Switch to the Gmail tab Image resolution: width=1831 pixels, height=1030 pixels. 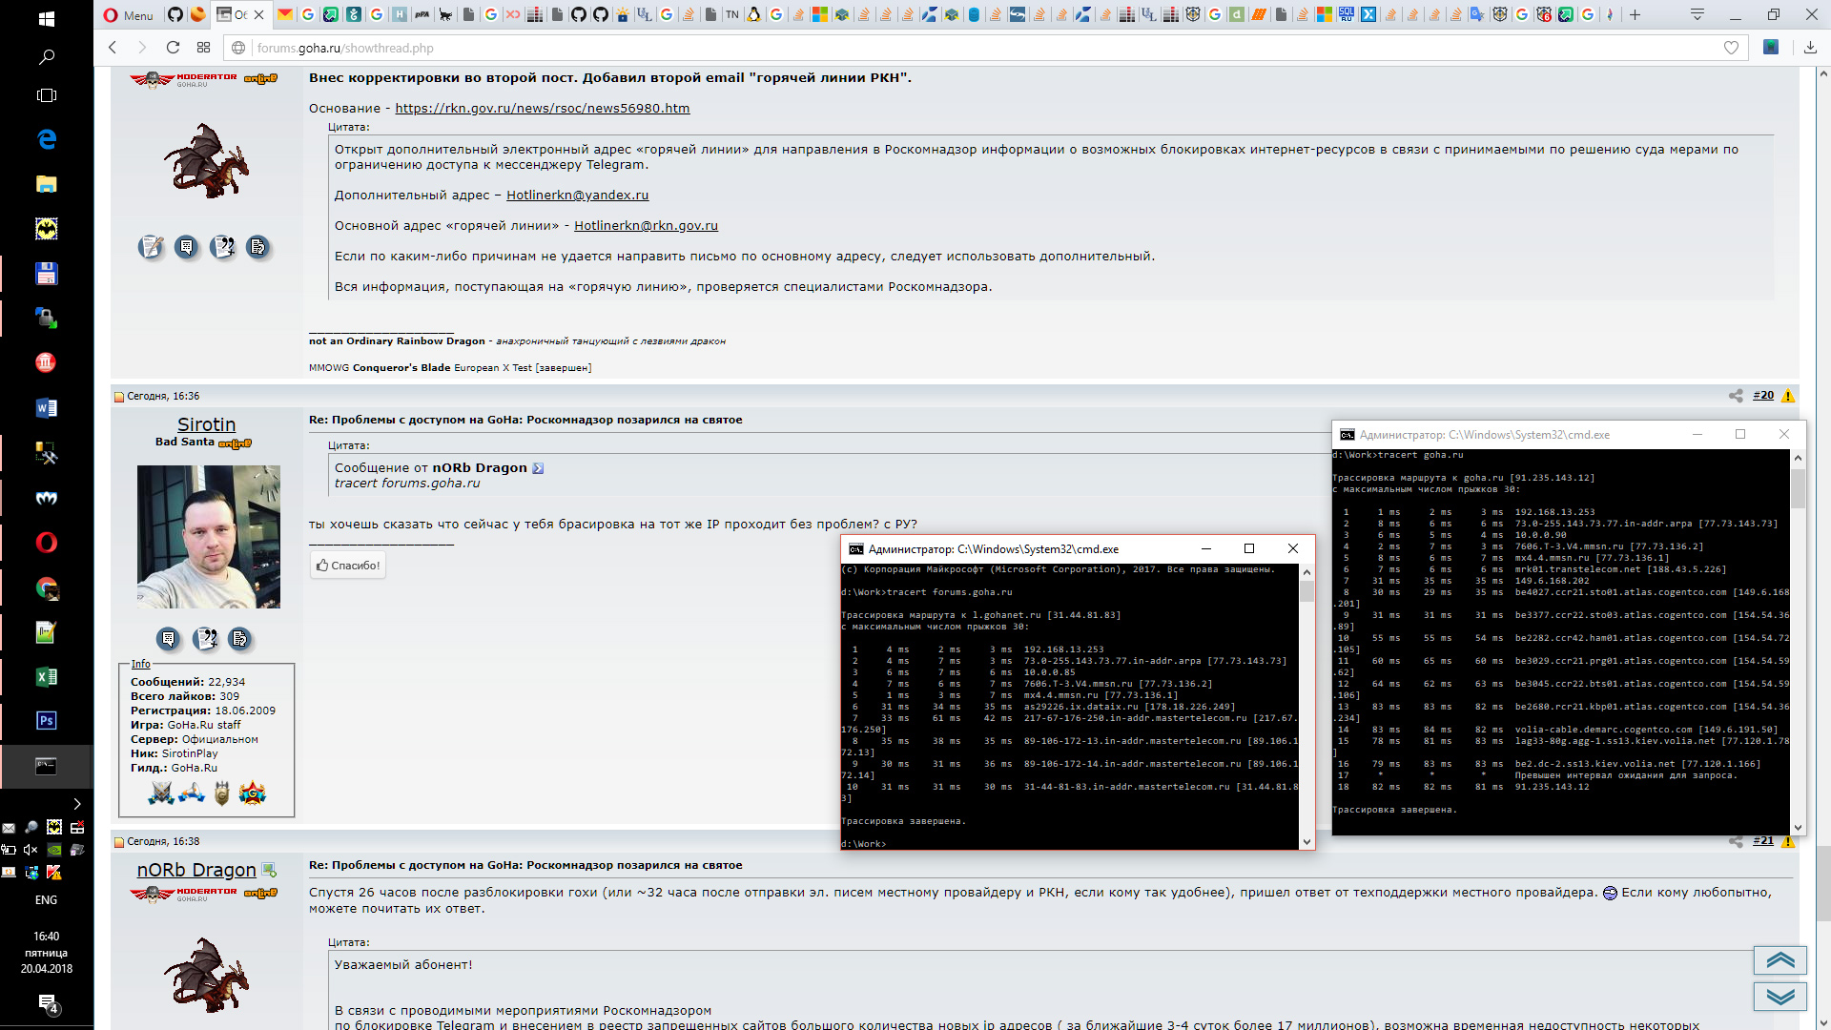284,14
